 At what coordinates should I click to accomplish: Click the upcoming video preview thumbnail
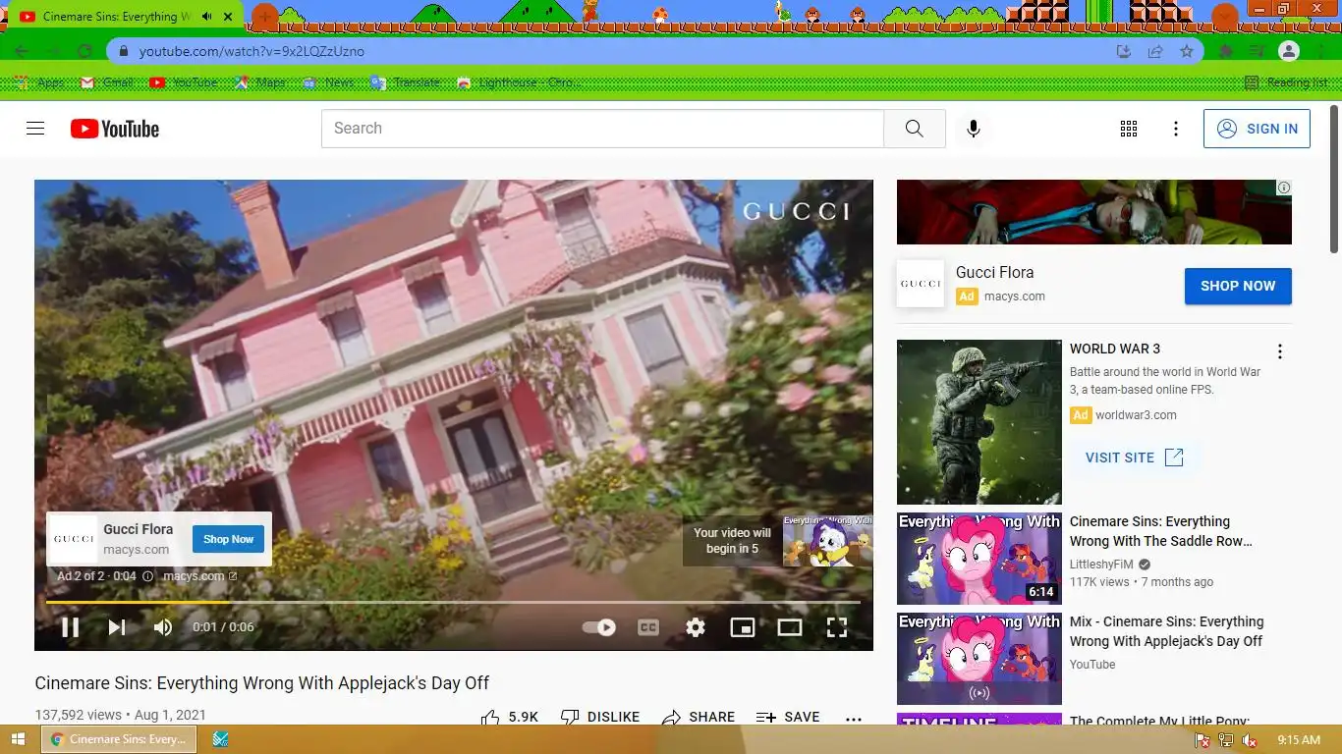tap(827, 541)
